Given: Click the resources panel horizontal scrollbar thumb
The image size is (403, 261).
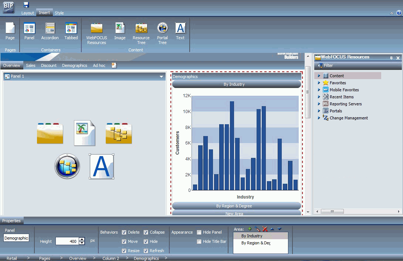Looking at the screenshot, I should pos(332,211).
